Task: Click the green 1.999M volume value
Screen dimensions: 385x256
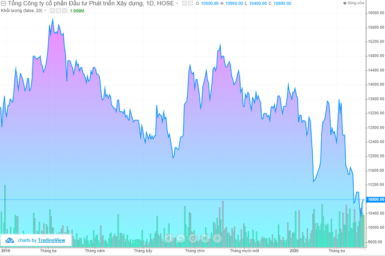Action: click(x=77, y=11)
